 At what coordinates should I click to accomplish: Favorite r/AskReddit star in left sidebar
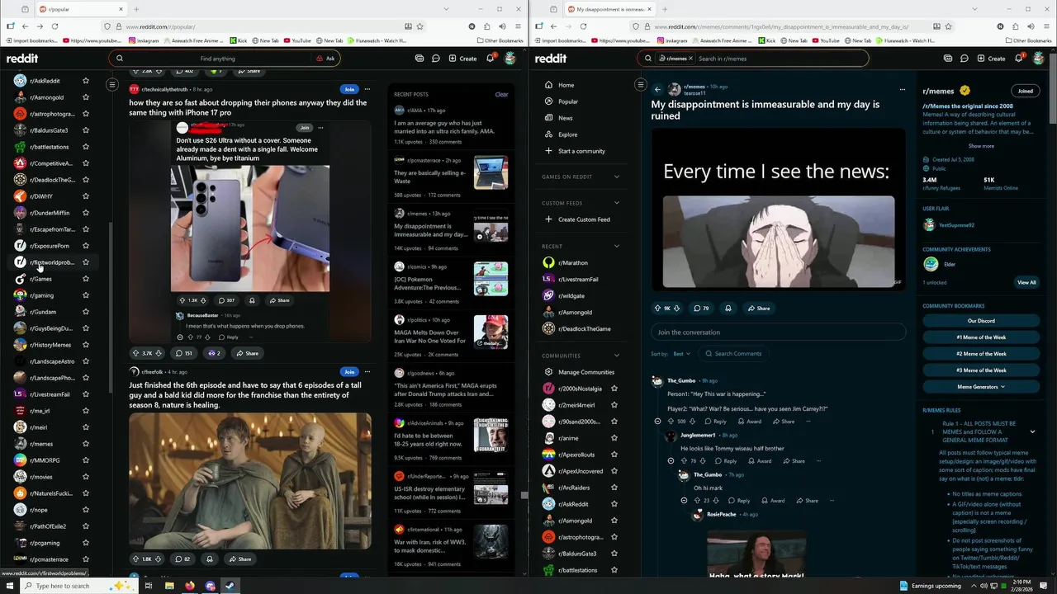(x=85, y=81)
